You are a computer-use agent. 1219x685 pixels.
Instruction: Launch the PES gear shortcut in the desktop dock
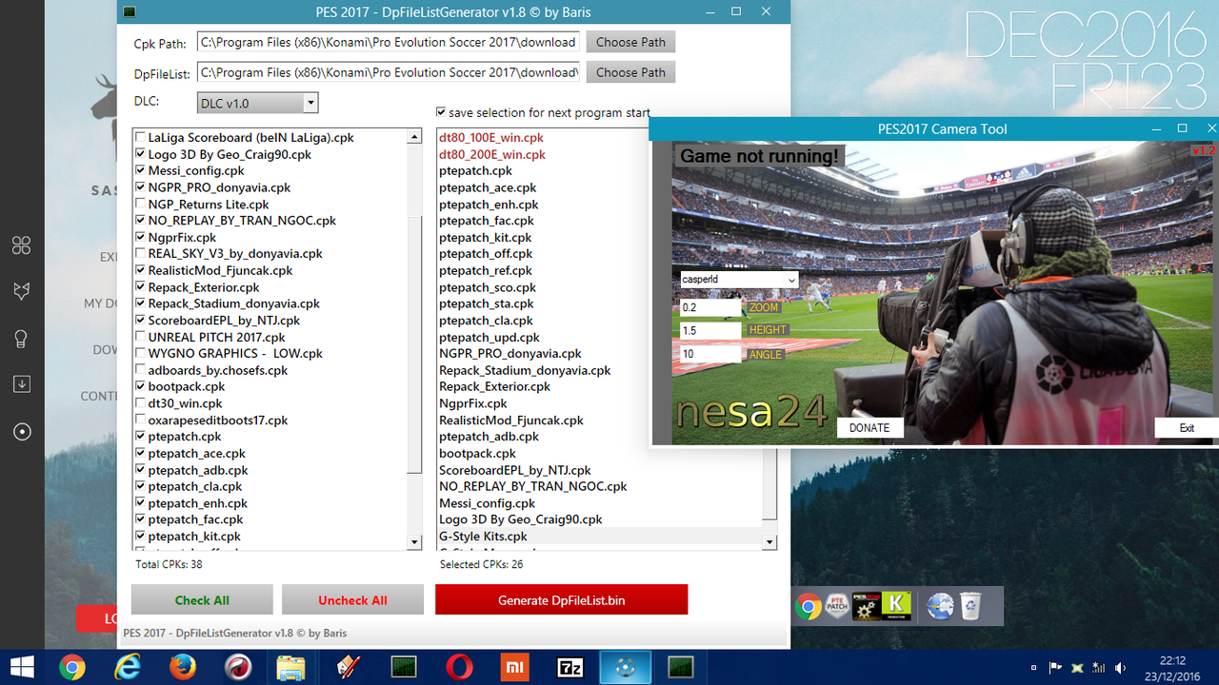[866, 606]
